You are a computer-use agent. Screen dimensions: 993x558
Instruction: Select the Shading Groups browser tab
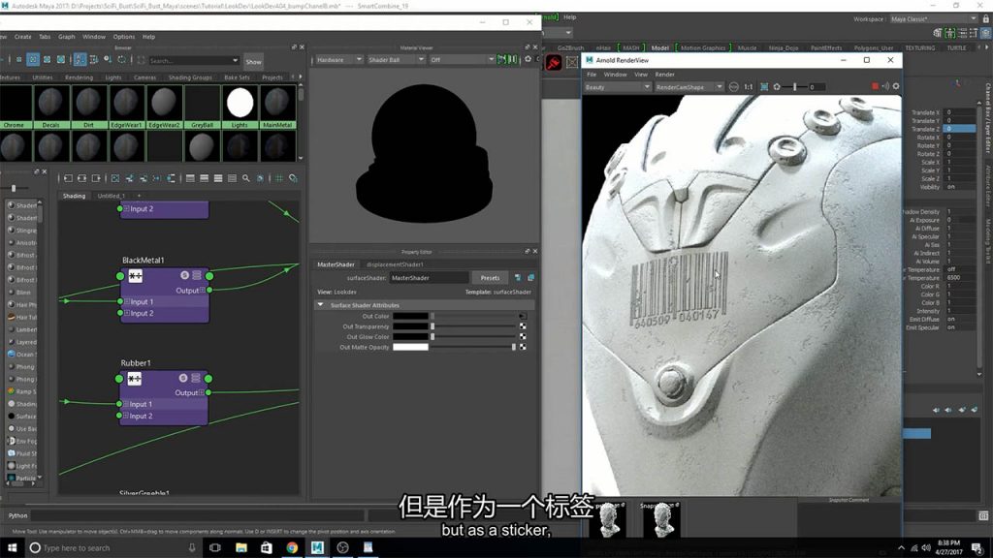pyautogui.click(x=190, y=77)
